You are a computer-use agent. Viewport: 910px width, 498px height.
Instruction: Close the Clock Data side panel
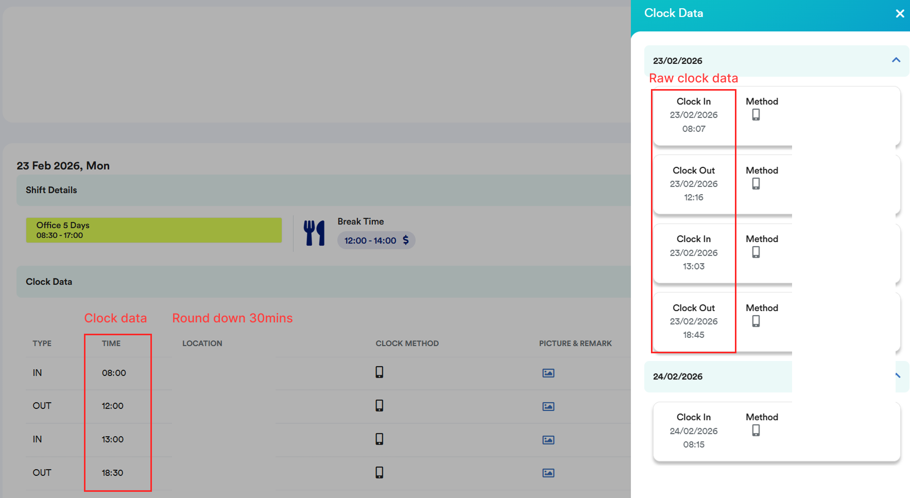tap(900, 14)
